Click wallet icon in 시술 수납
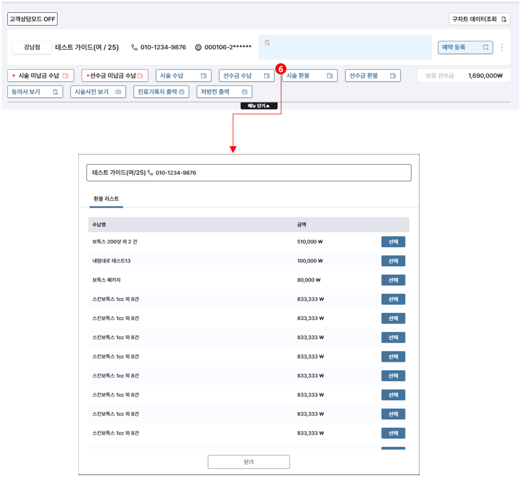Screen dimensions: 522x478 (x=204, y=76)
